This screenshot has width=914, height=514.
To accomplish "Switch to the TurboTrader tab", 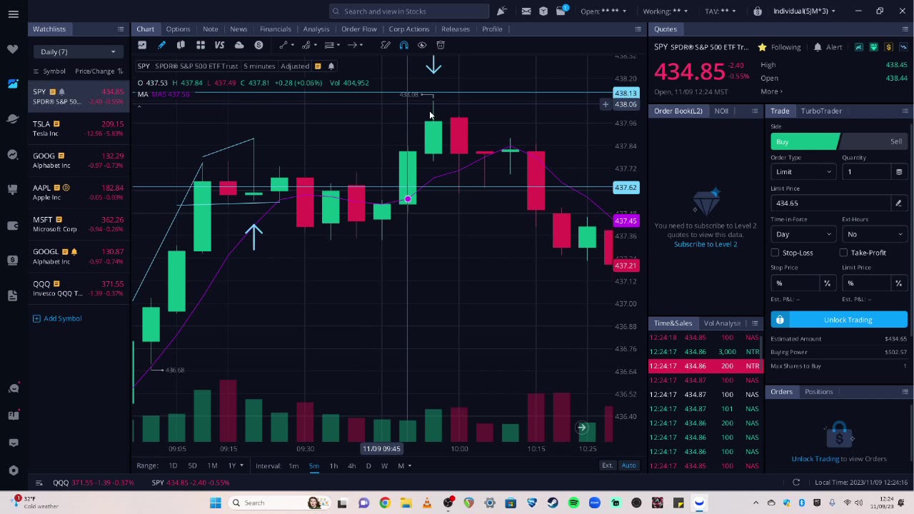I will tap(821, 111).
